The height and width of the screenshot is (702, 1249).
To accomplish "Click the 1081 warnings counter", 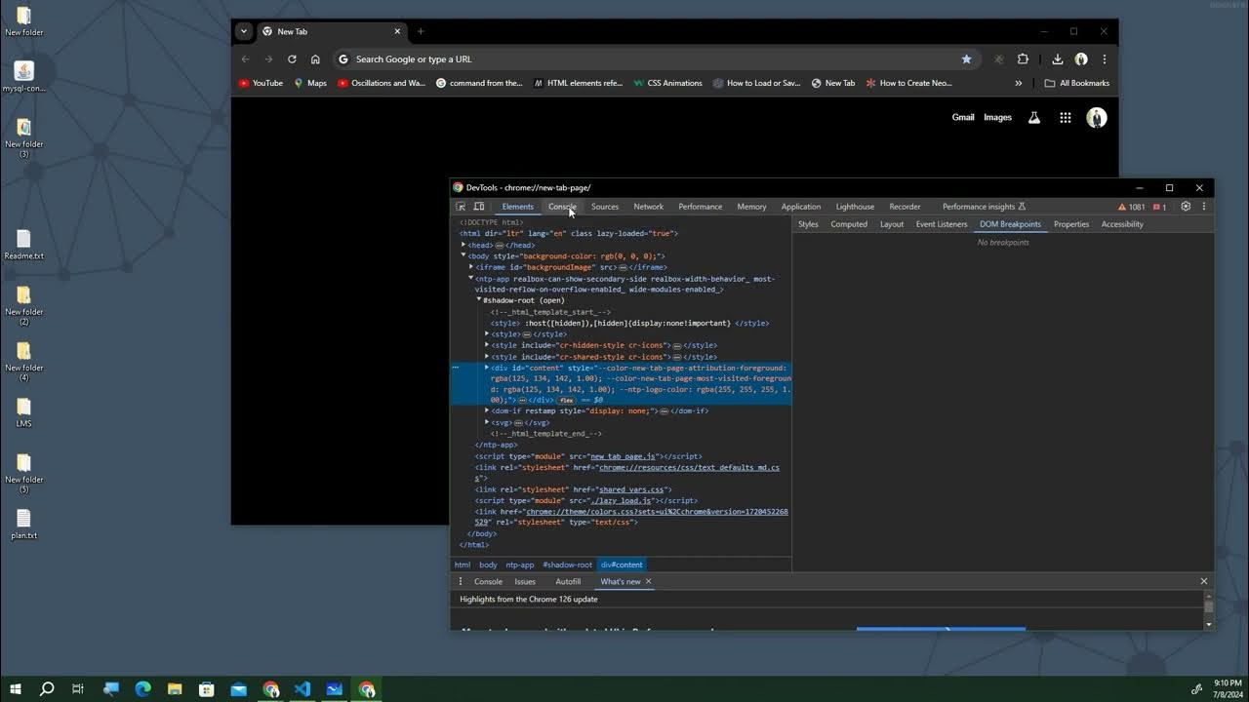I will coord(1132,207).
